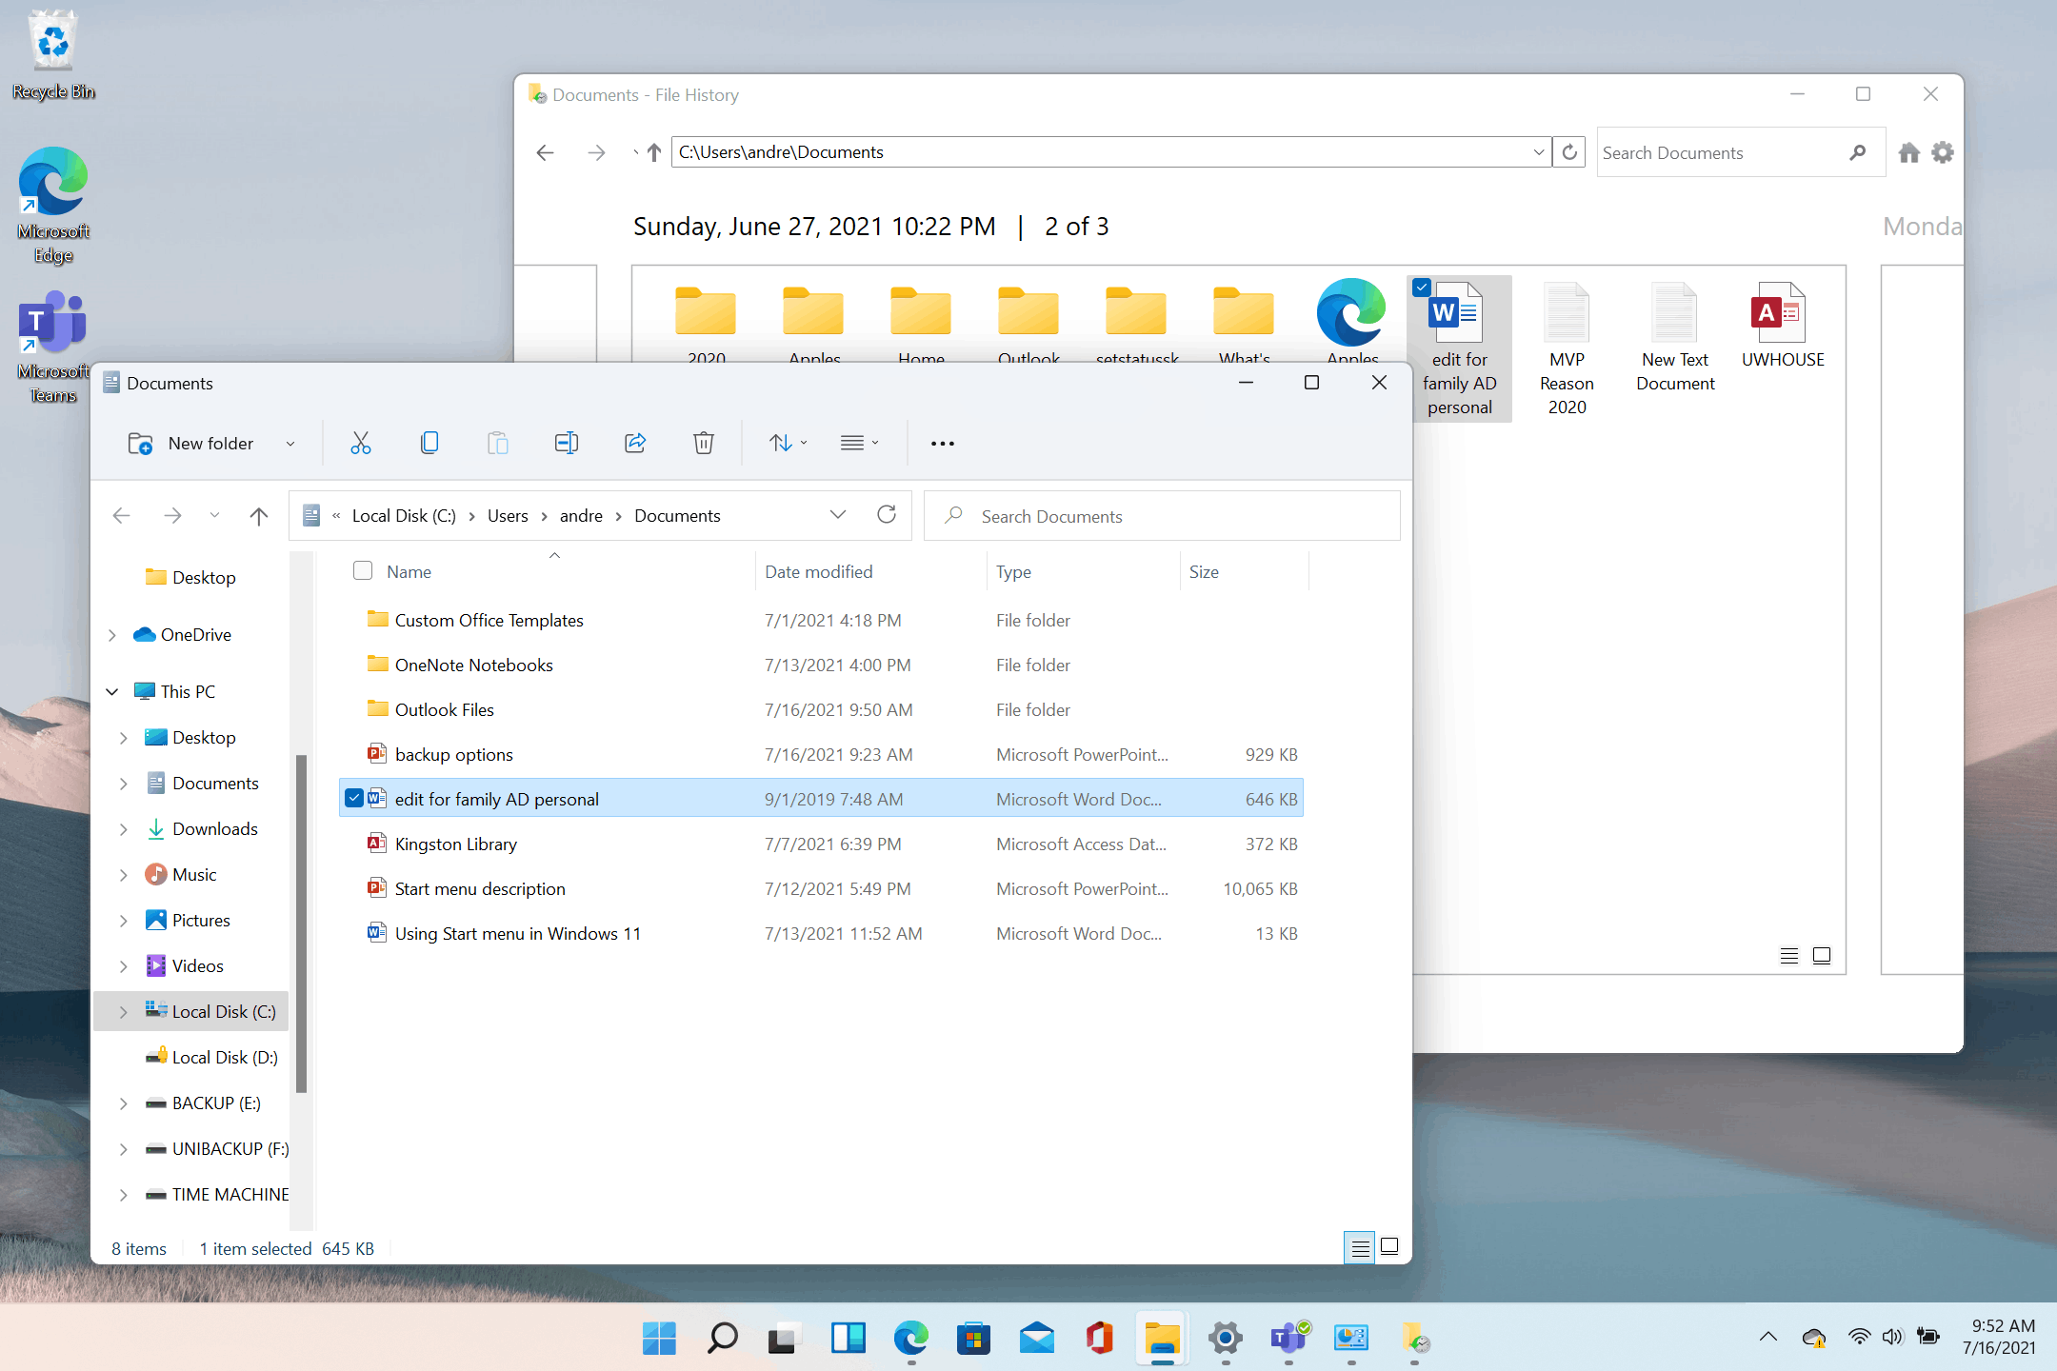Click Local Disk (C:) in breadcrumb
This screenshot has height=1371, width=2057.
(404, 515)
